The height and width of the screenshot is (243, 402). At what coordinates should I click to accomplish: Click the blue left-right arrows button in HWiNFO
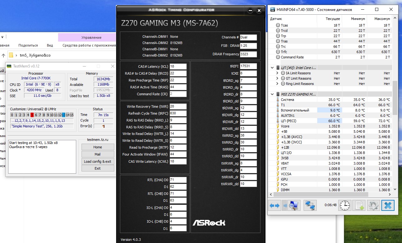275,206
